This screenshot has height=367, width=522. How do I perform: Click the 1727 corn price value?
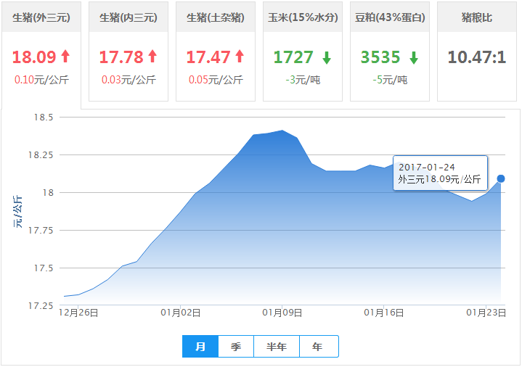point(293,57)
